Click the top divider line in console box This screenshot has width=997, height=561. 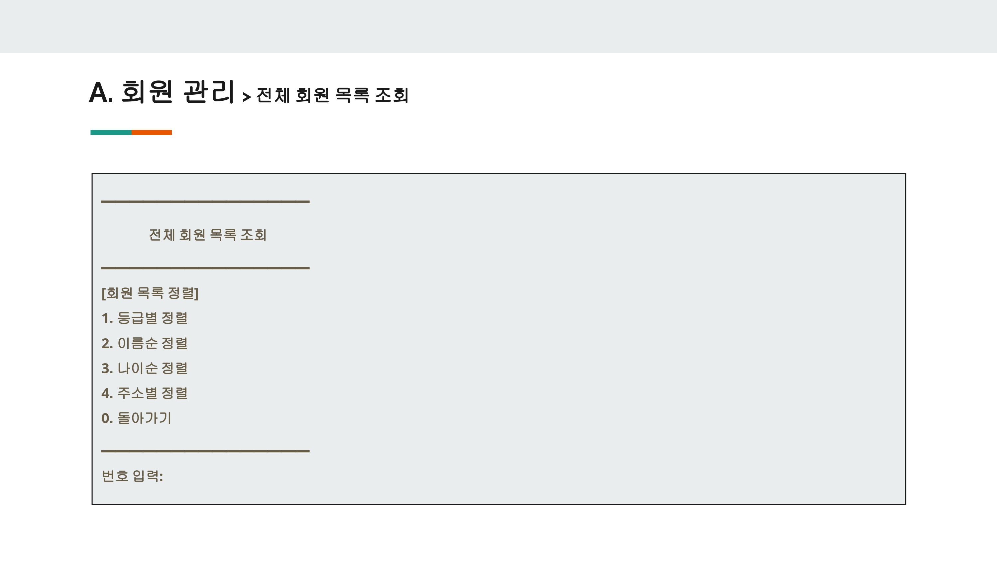(x=205, y=201)
